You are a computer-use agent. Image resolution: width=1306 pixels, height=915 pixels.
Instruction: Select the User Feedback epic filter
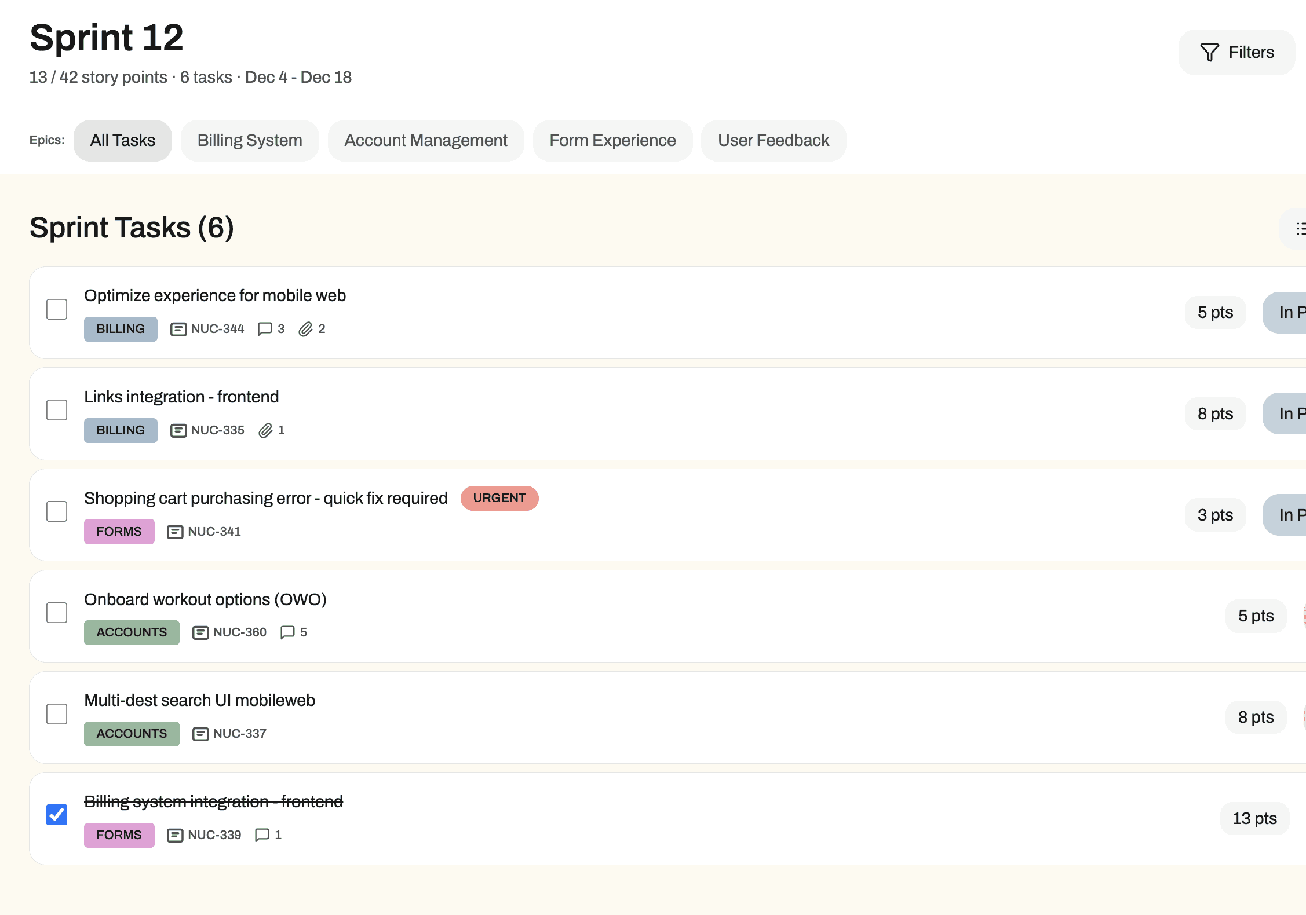point(773,140)
